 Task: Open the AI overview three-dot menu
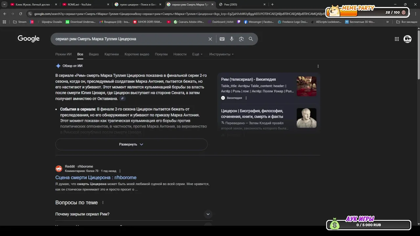[x=318, y=66]
